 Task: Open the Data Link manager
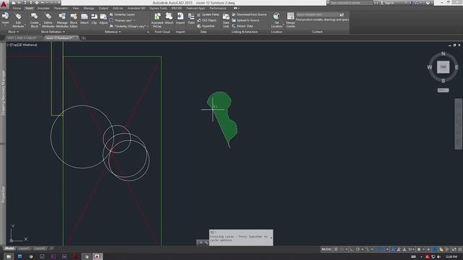coord(226,19)
